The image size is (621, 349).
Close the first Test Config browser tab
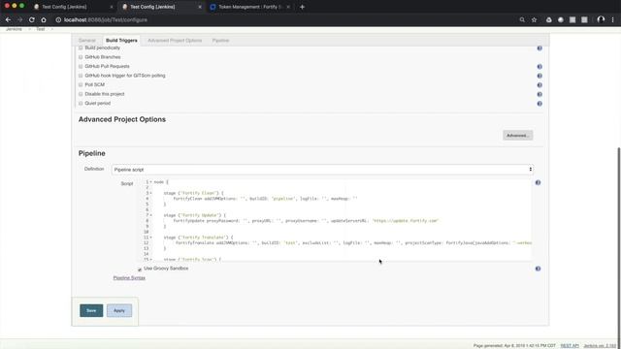(111, 7)
